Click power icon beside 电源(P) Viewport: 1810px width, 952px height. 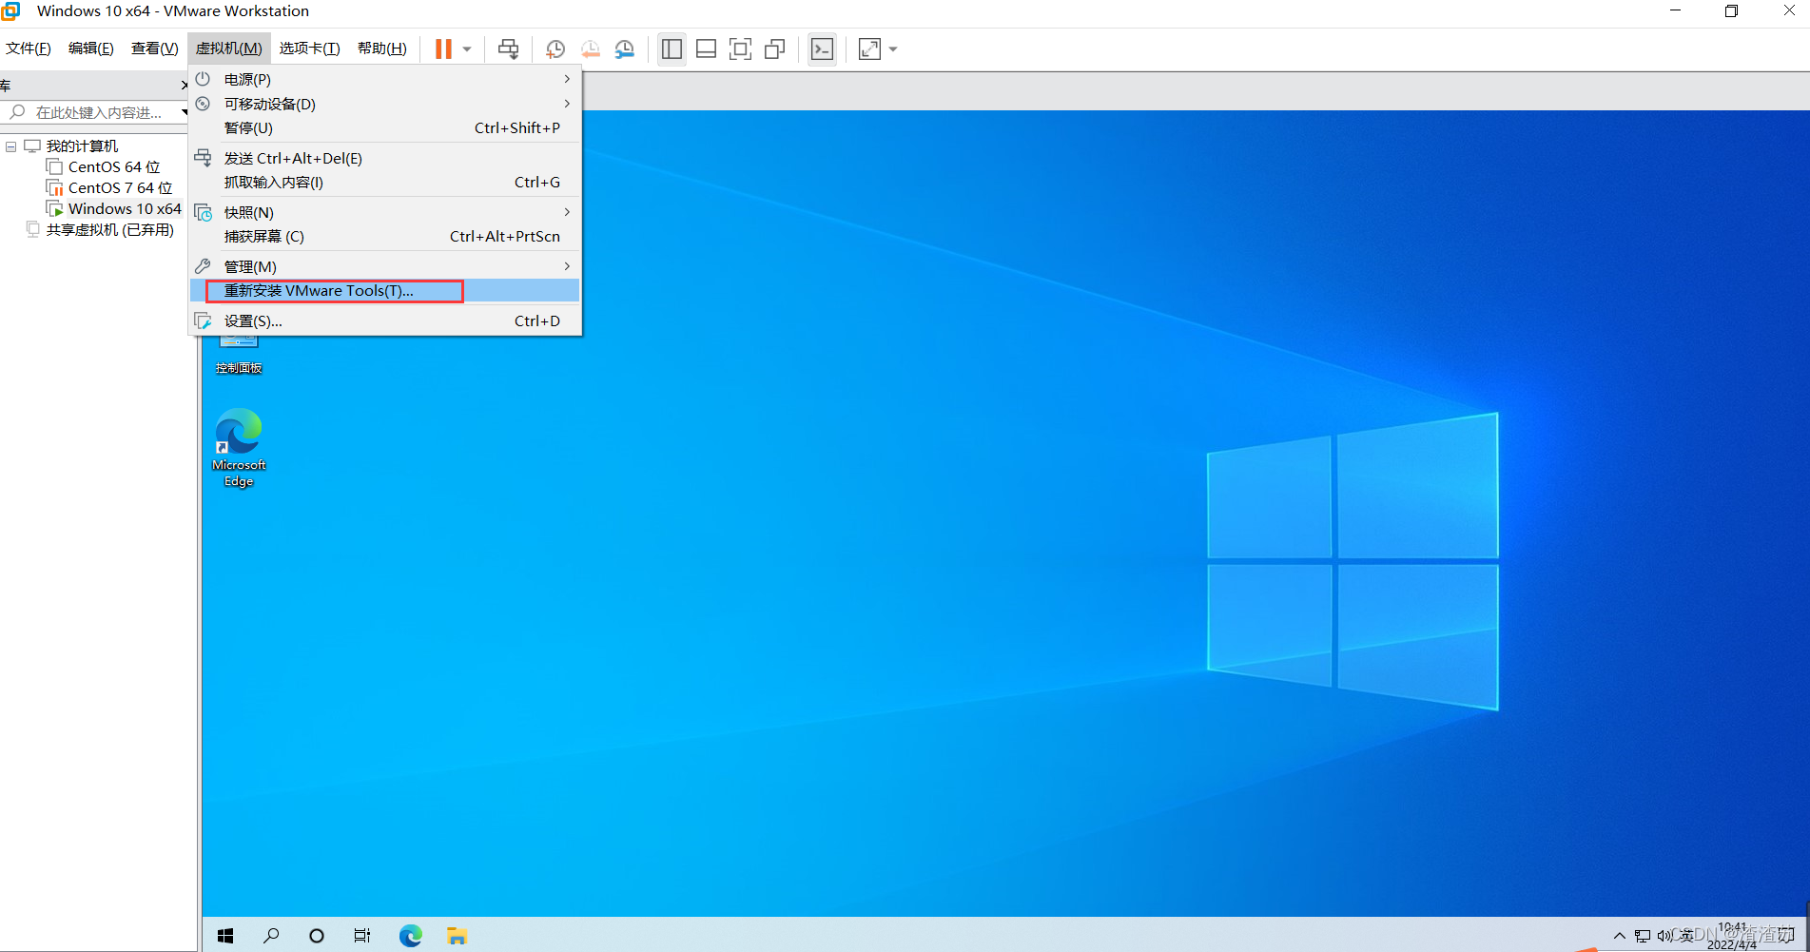203,79
